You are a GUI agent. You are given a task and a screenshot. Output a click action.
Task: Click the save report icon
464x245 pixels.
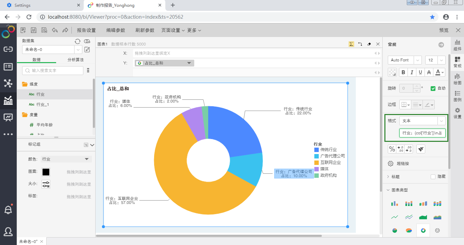click(x=34, y=30)
